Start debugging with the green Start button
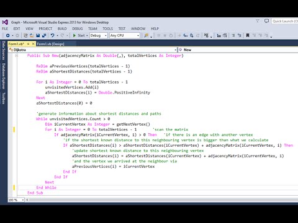298x223 pixels. pos(79,35)
